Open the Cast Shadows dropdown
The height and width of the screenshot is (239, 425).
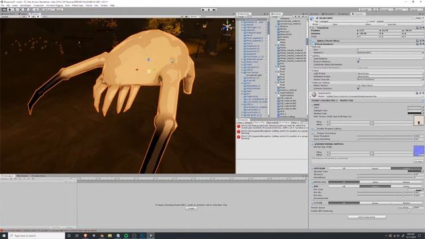pyautogui.click(x=390, y=58)
